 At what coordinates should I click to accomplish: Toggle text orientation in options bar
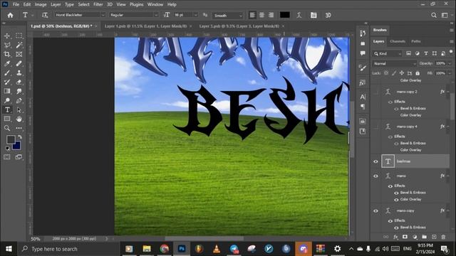44,15
